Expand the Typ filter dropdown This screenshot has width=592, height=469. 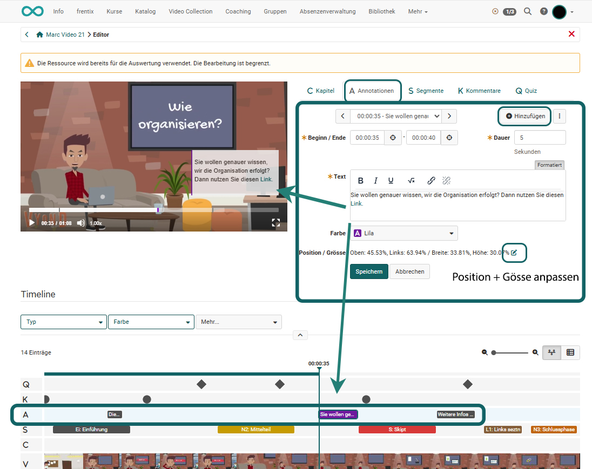[63, 322]
